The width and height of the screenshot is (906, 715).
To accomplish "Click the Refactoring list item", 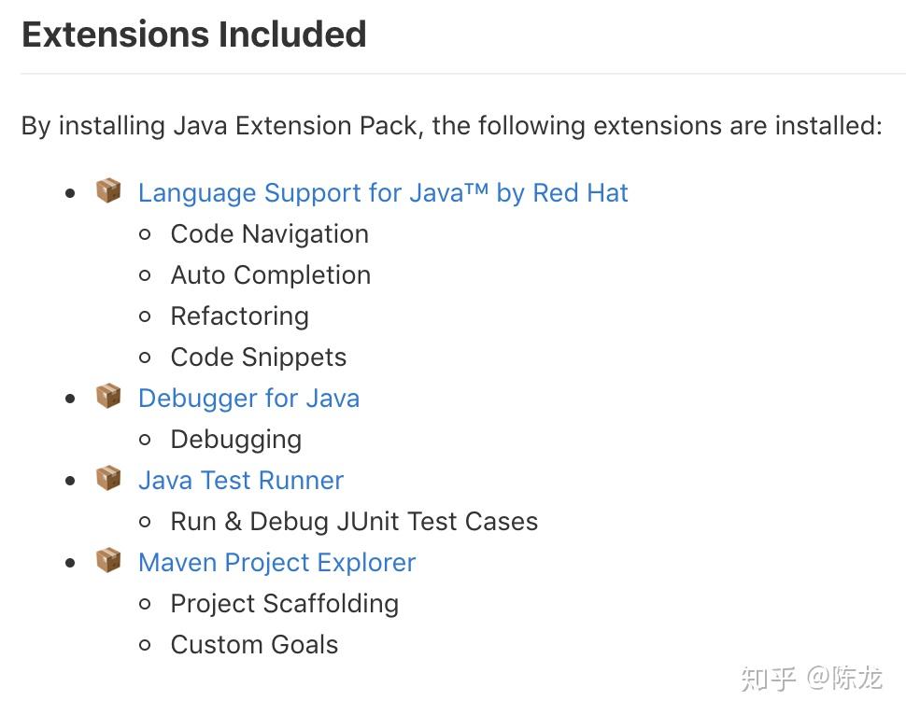I will (239, 316).
